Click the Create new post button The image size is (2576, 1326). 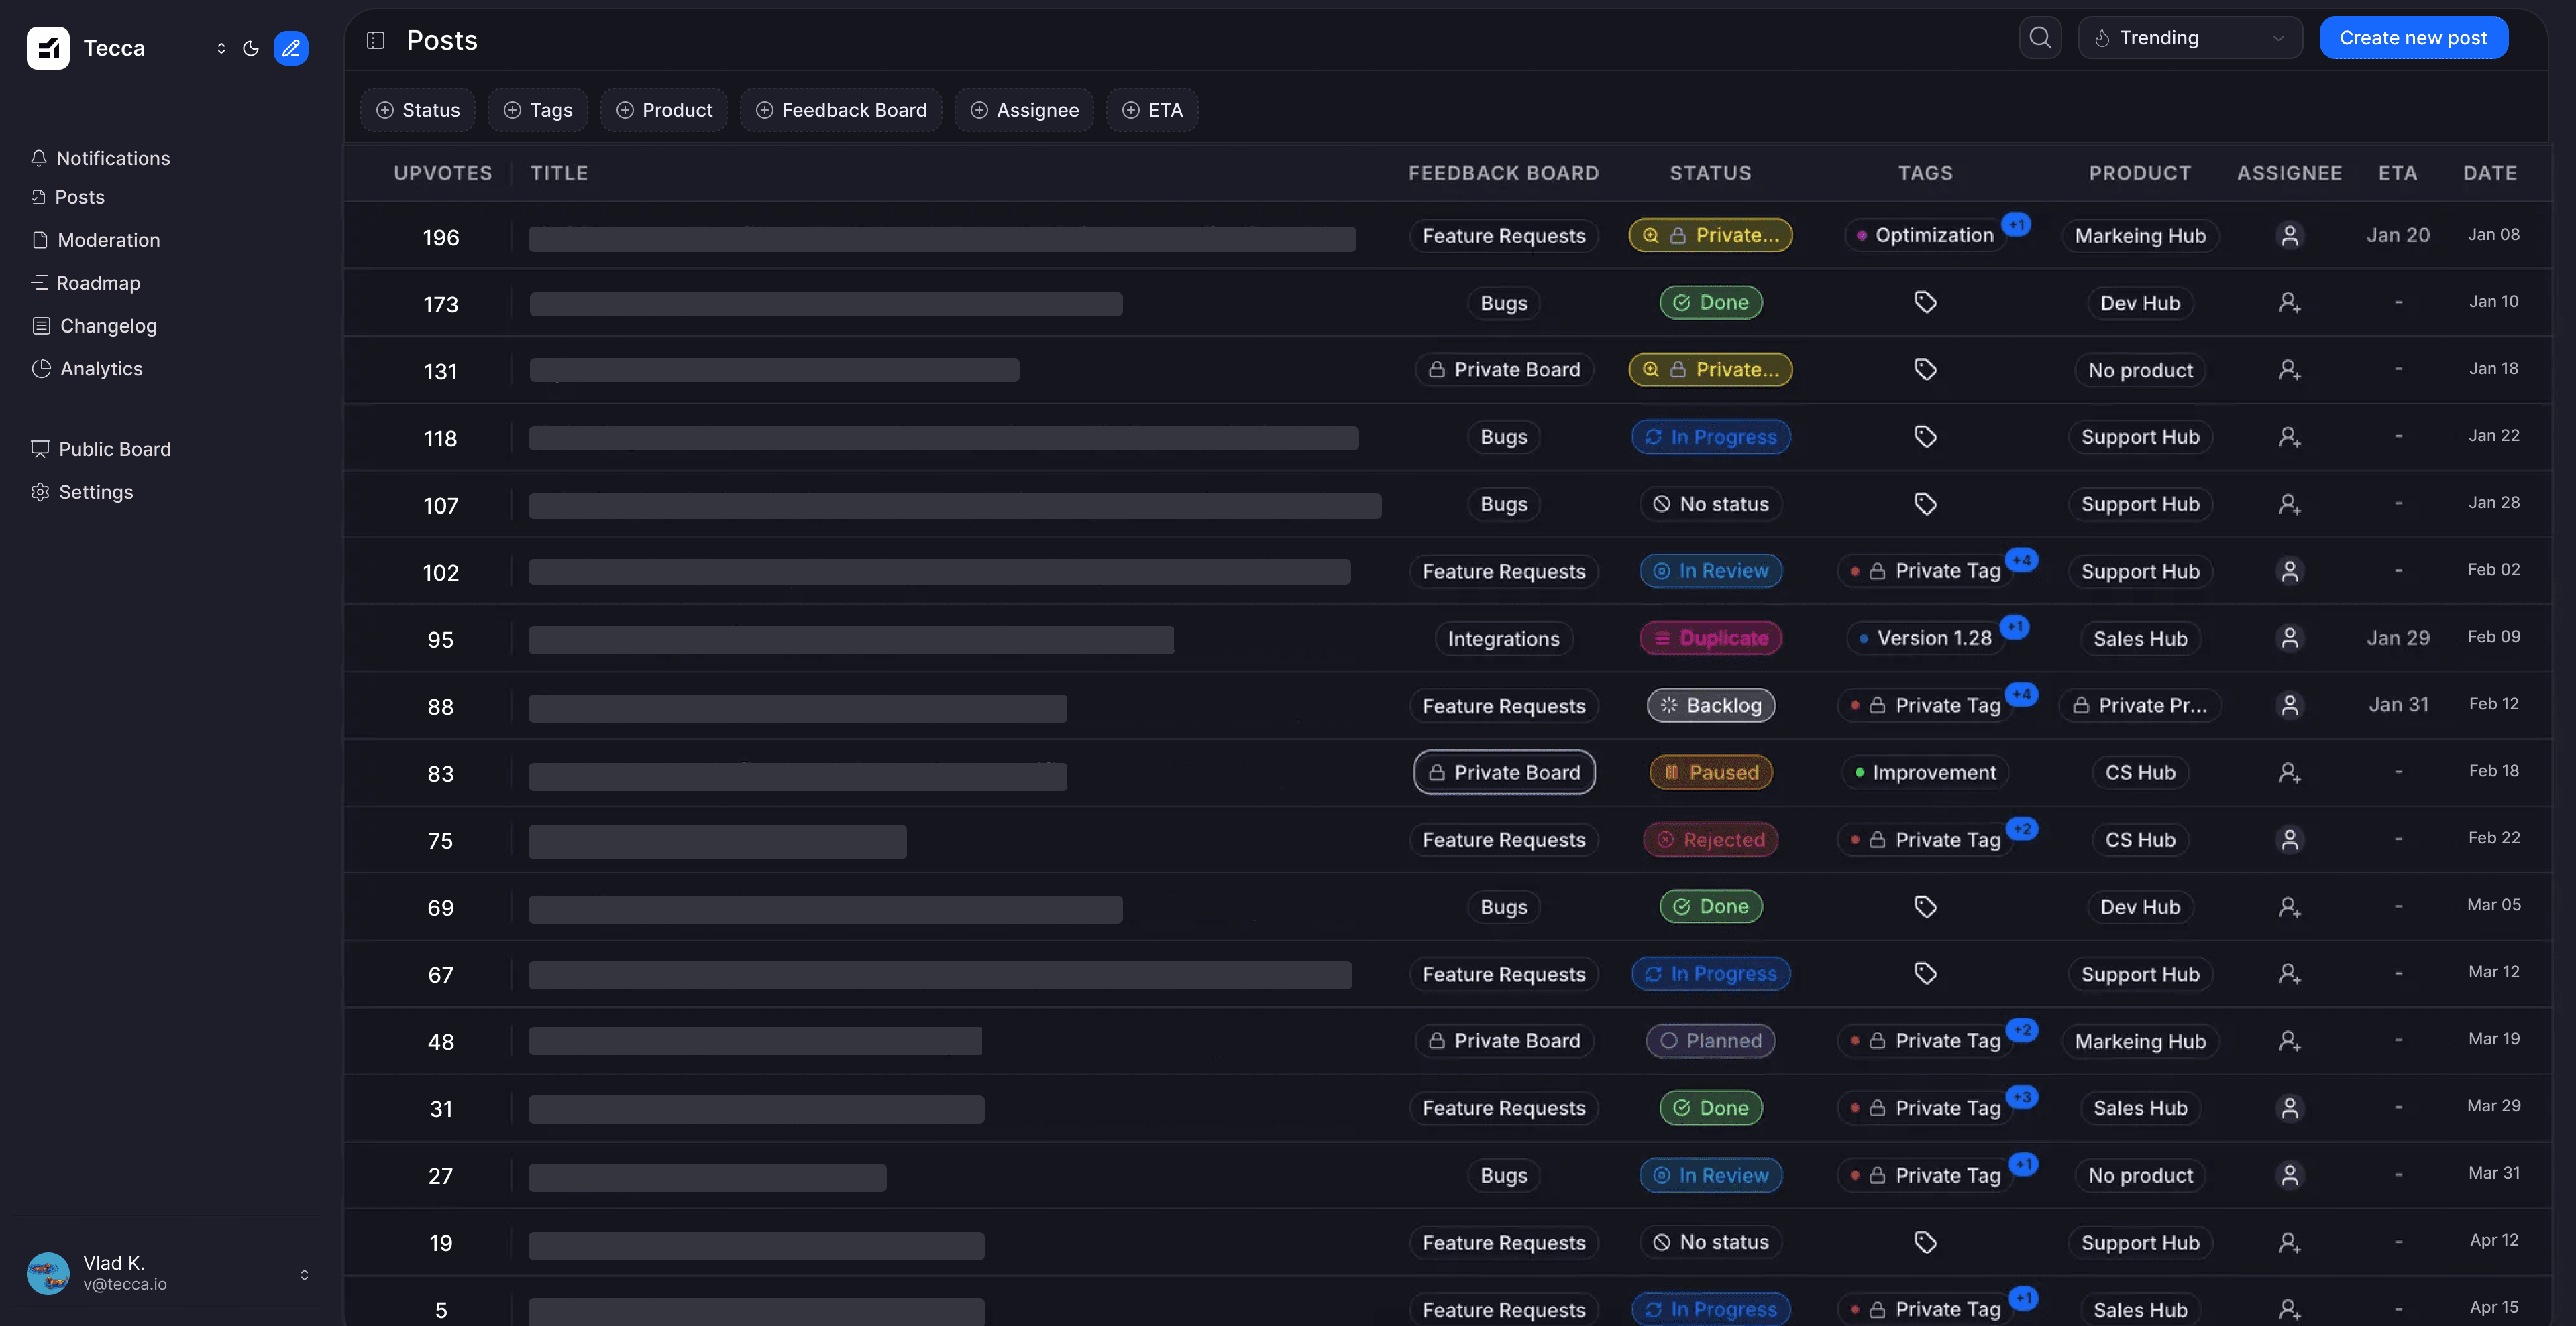(x=2413, y=37)
